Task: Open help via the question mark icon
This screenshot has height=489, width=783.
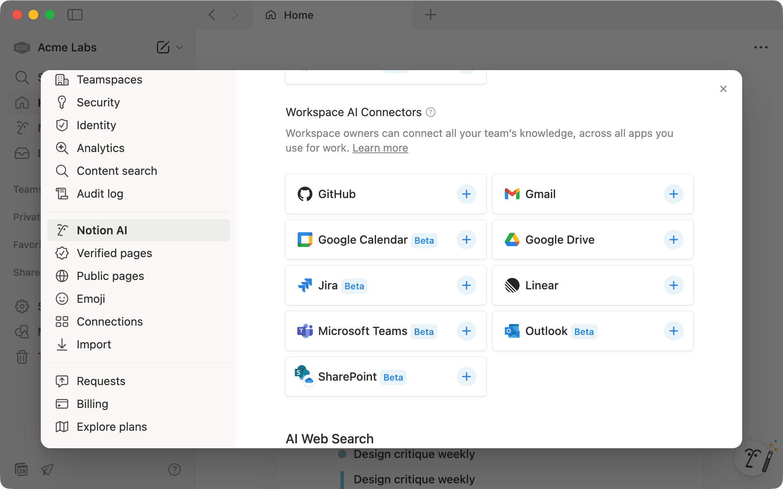Action: 175,469
